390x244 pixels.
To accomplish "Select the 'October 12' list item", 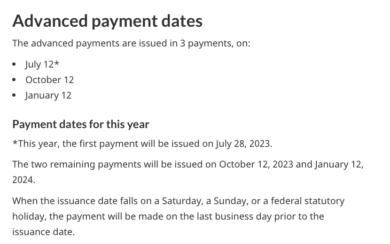I will coord(49,80).
